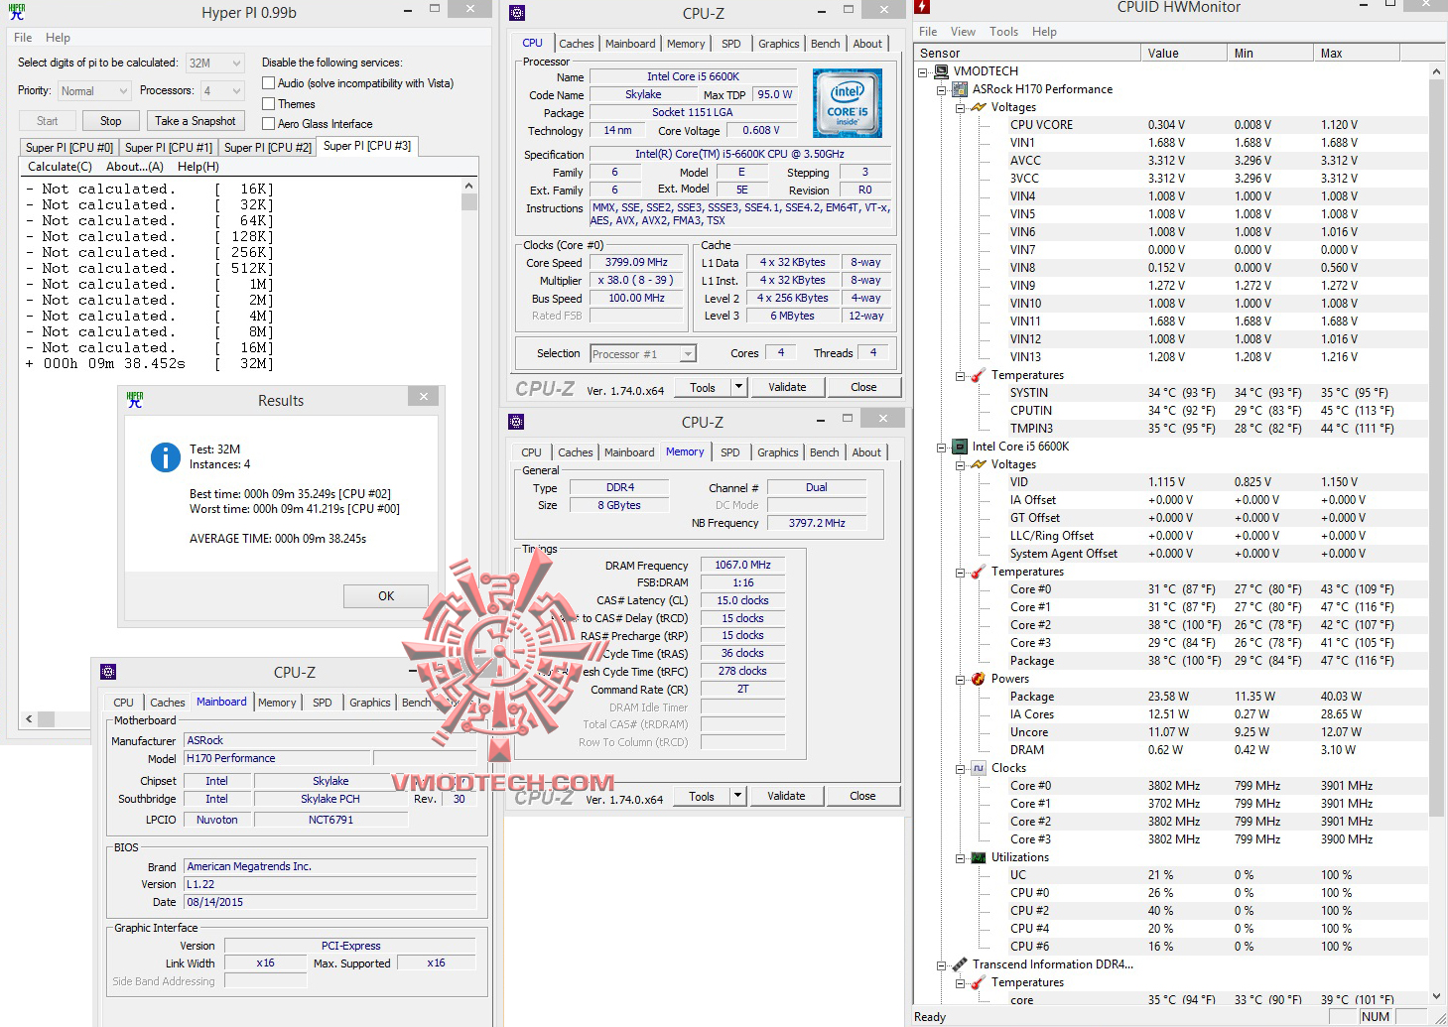Collapse the VMODTECH tree node
The height and width of the screenshot is (1027, 1448).
pyautogui.click(x=923, y=71)
